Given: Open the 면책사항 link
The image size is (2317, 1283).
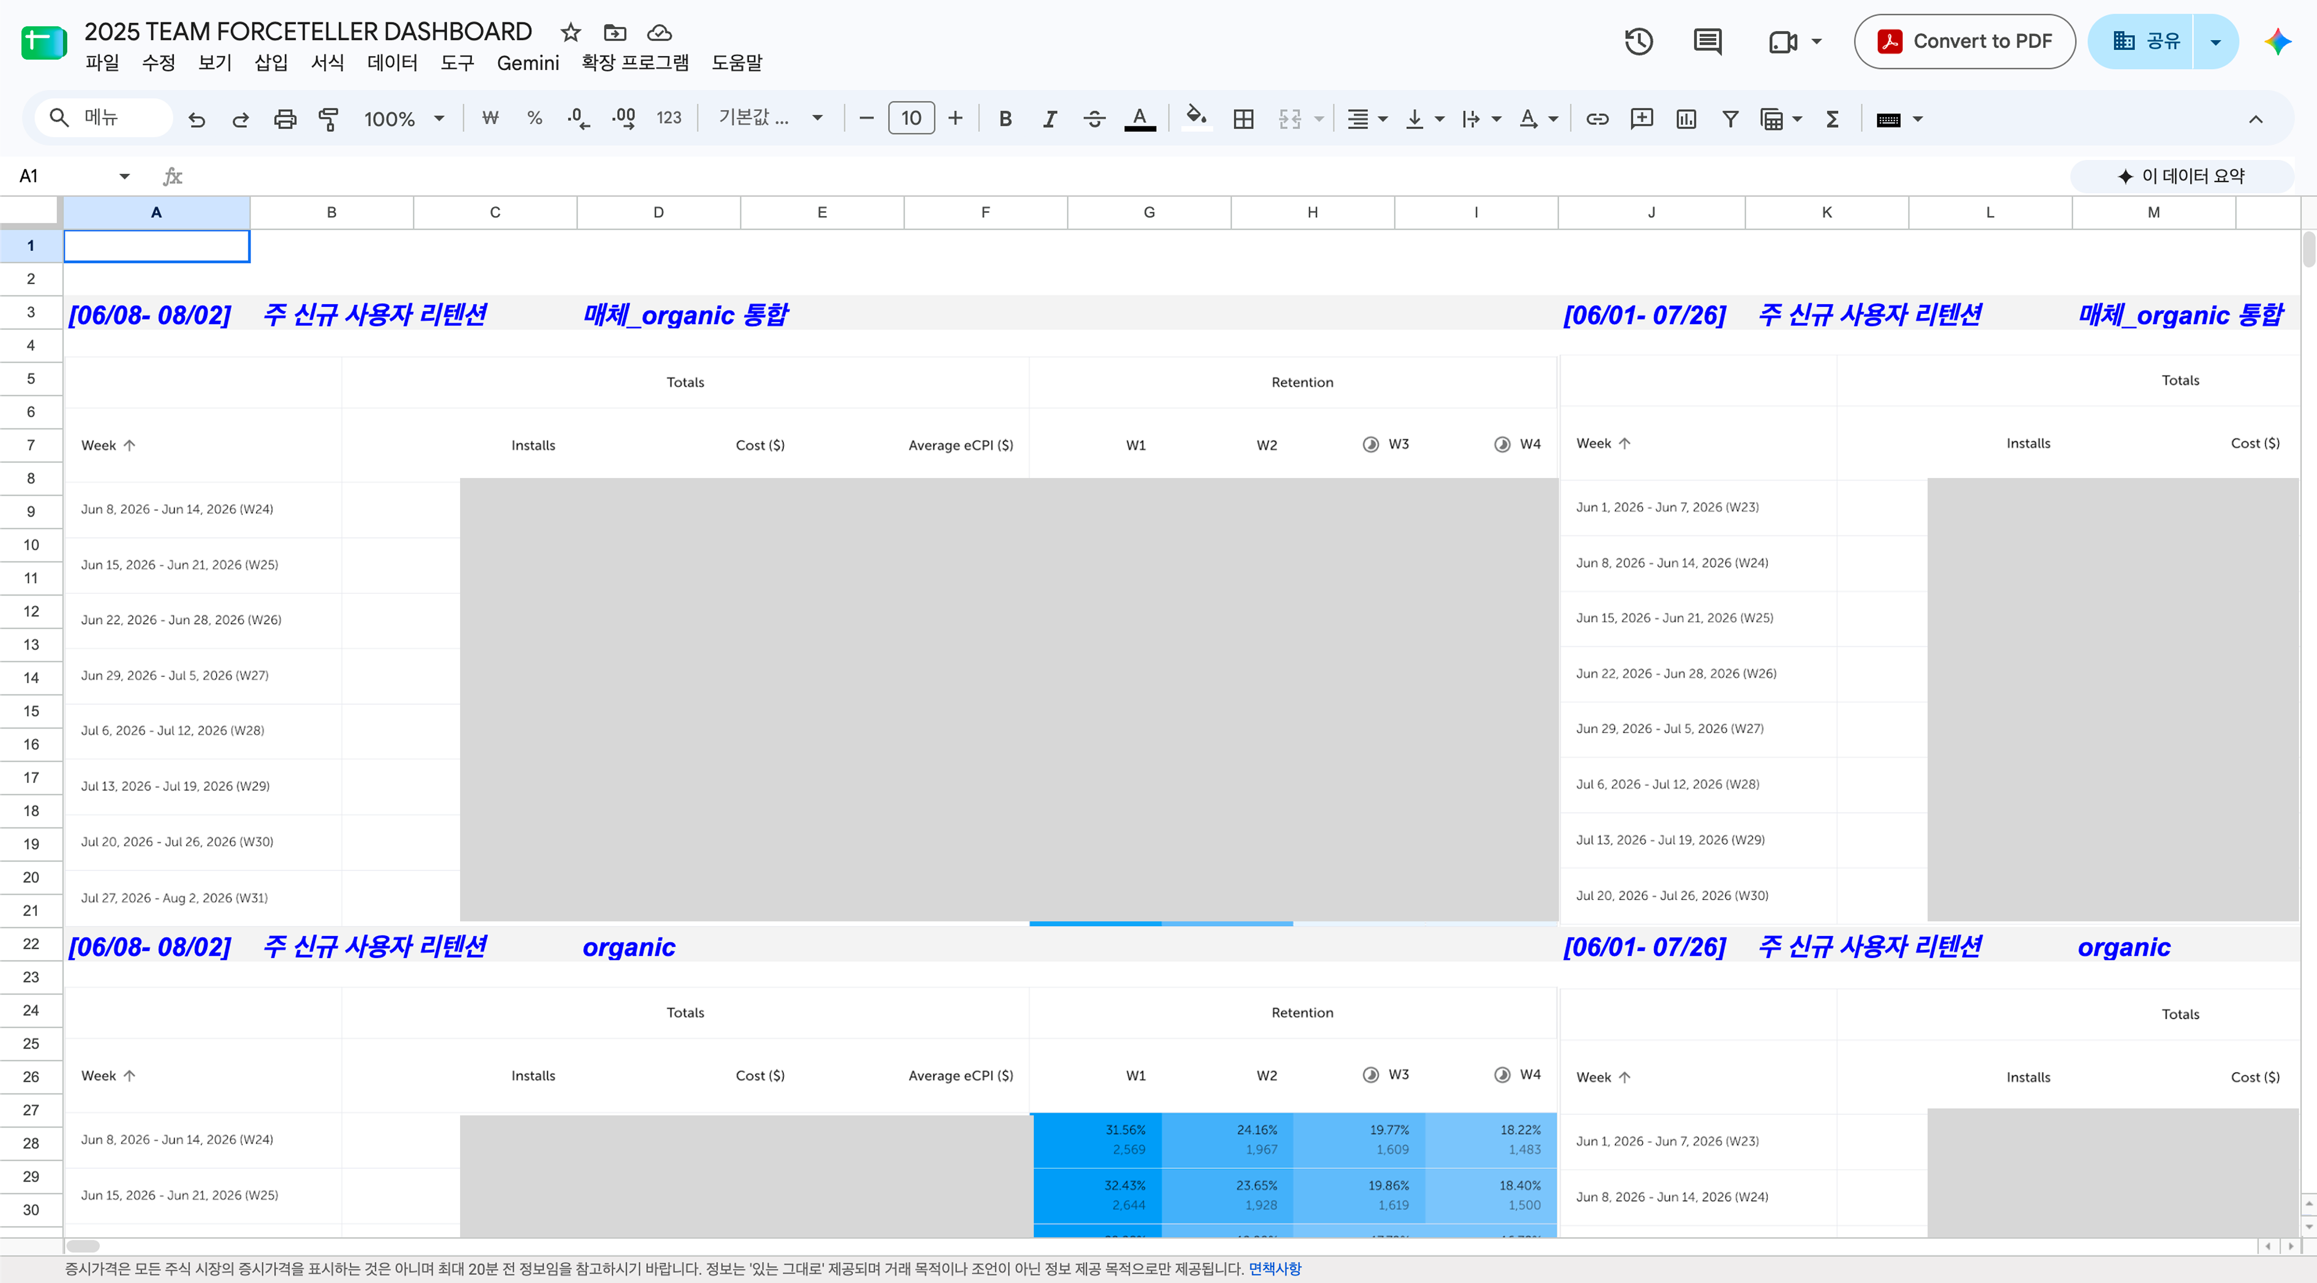Looking at the screenshot, I should 1274,1268.
